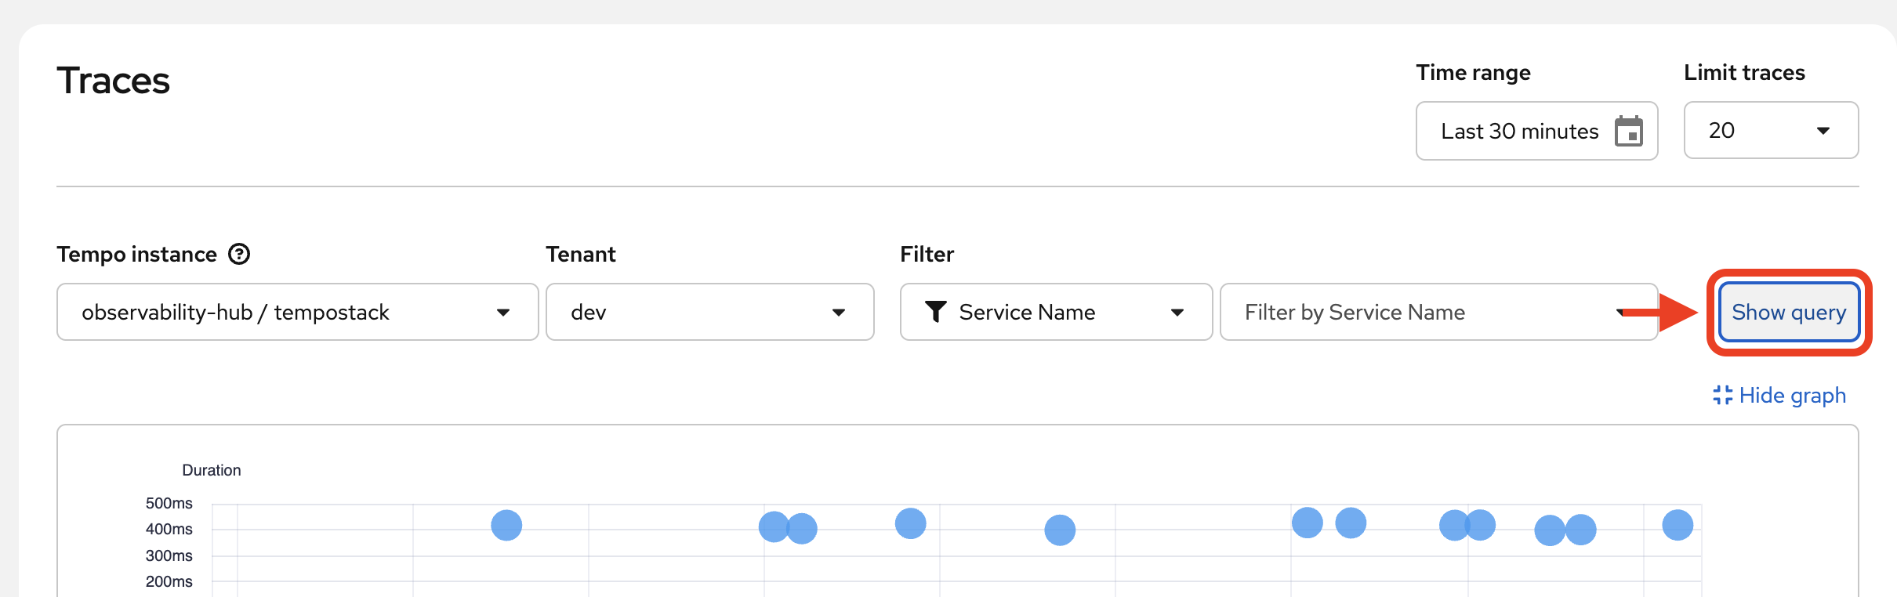The image size is (1897, 597).
Task: Click the 300ms duration axis label
Action: click(169, 555)
